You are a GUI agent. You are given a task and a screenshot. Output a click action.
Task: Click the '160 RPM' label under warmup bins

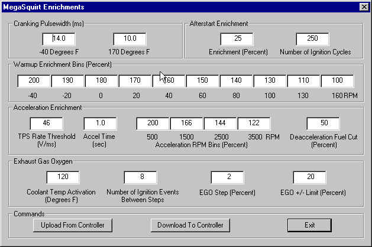click(344, 96)
